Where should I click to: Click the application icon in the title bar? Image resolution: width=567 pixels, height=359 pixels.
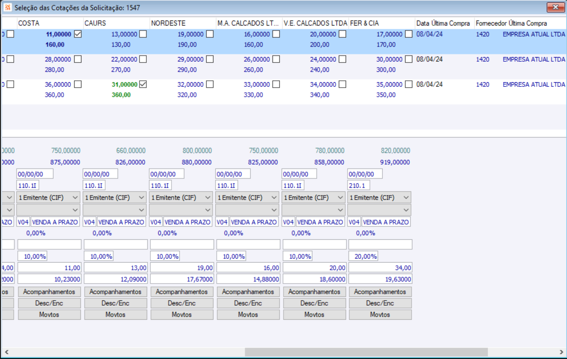tap(8, 8)
